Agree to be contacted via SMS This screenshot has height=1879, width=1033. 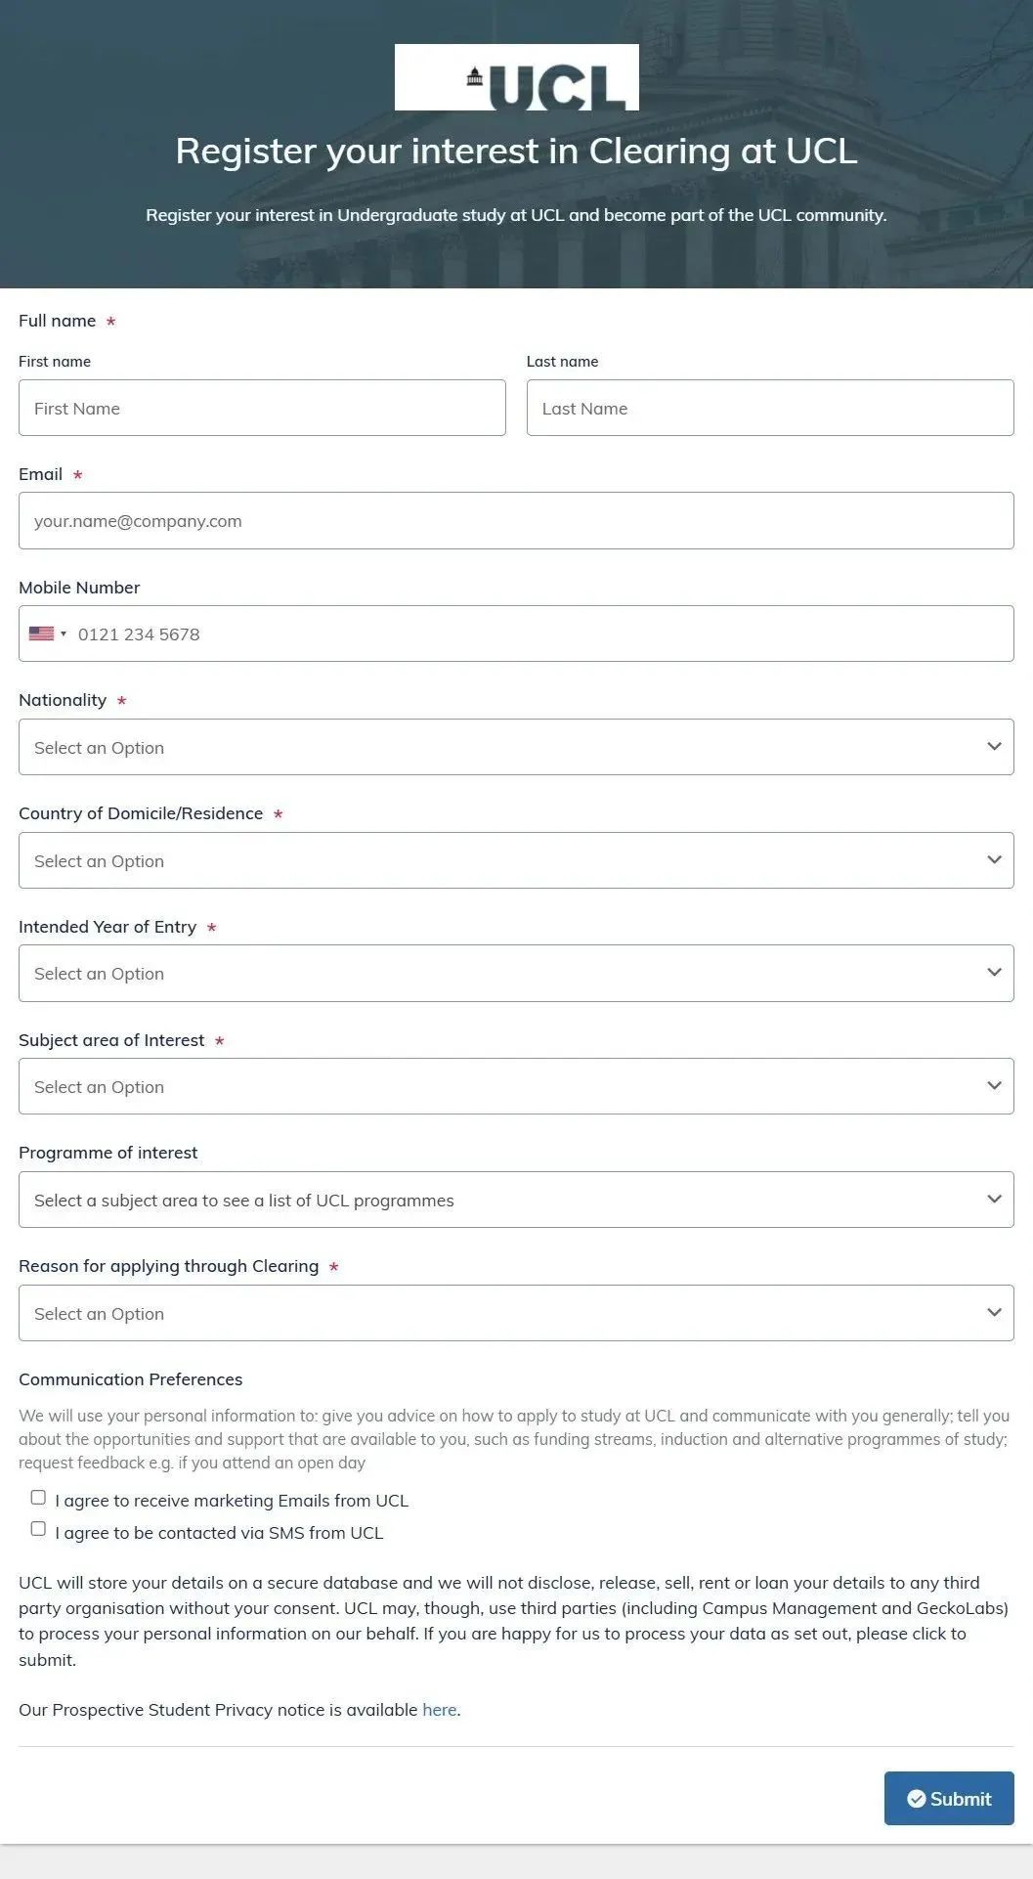pos(38,1529)
